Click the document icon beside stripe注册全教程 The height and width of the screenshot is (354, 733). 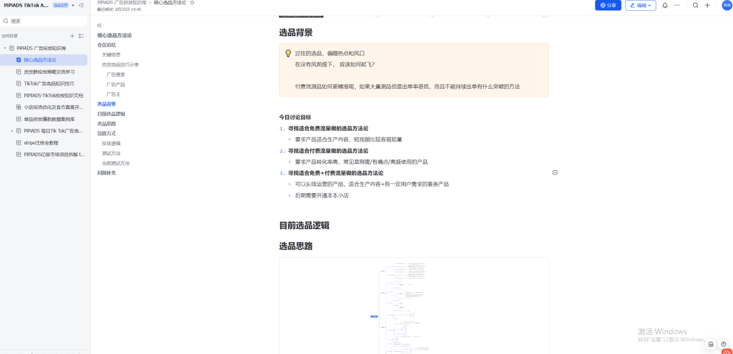pos(19,142)
